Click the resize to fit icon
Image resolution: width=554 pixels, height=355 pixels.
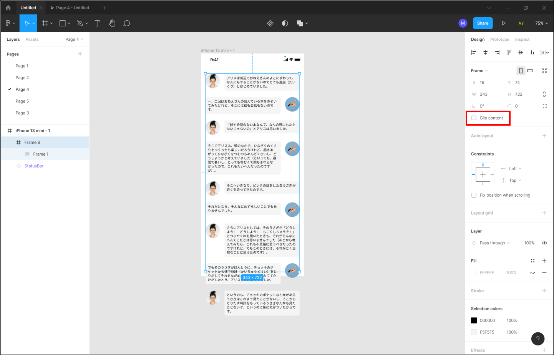pyautogui.click(x=544, y=71)
